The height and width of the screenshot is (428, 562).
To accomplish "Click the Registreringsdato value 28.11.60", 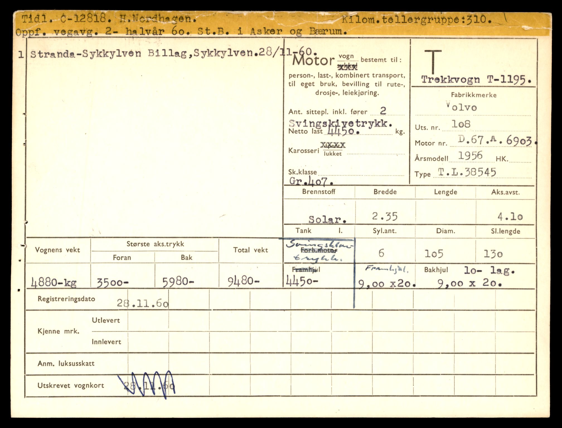I will coord(142,303).
